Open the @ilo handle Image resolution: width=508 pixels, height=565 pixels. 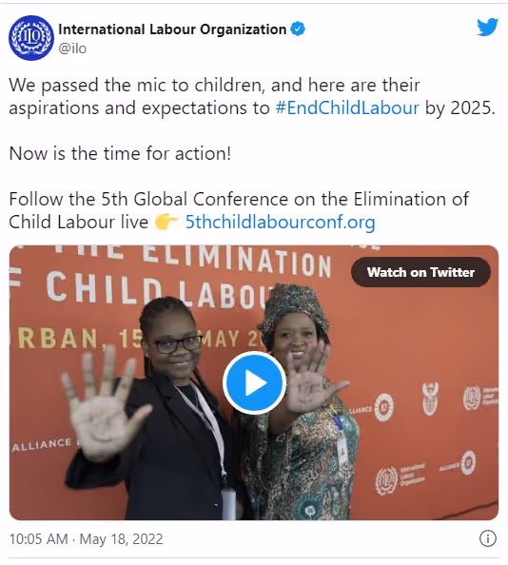click(x=72, y=49)
